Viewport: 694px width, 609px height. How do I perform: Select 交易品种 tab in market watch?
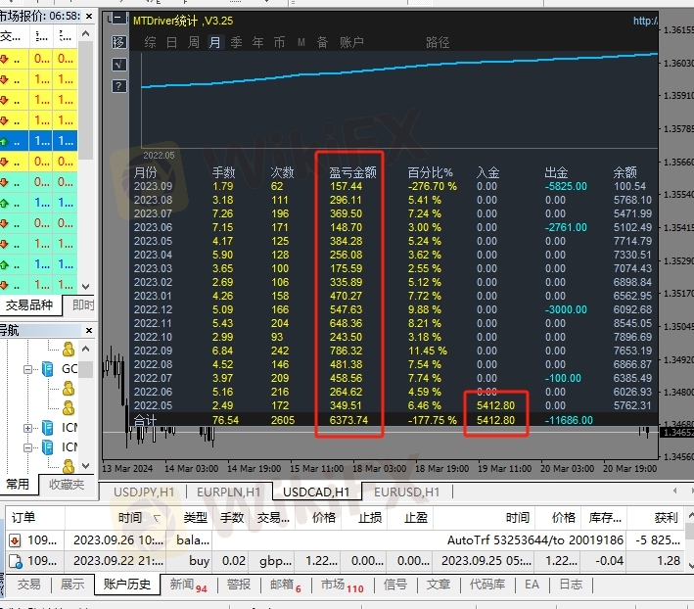click(x=29, y=305)
